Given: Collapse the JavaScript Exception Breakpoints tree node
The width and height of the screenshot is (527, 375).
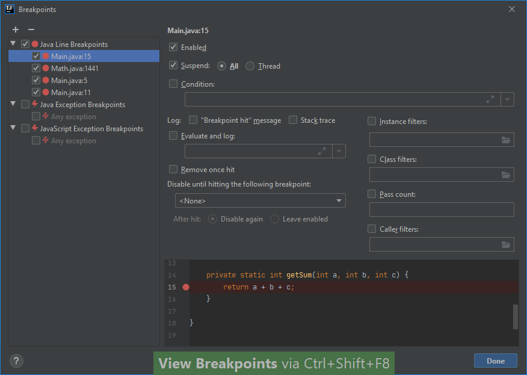Looking at the screenshot, I should pos(13,128).
